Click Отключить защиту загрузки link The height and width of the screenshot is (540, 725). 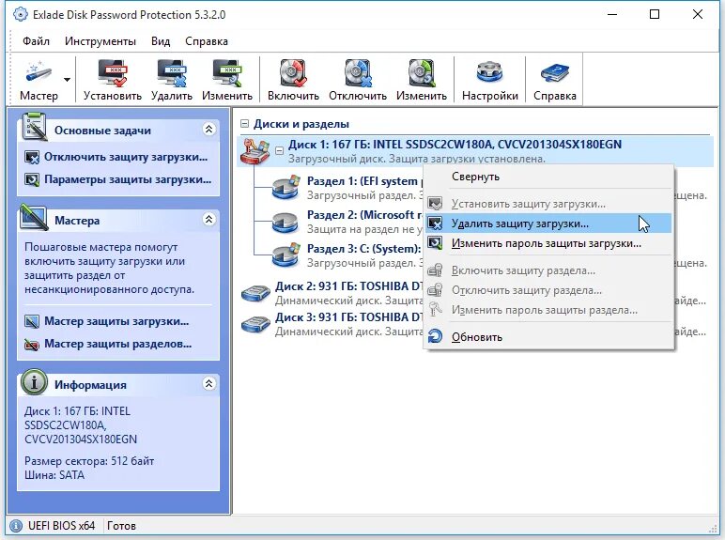126,157
